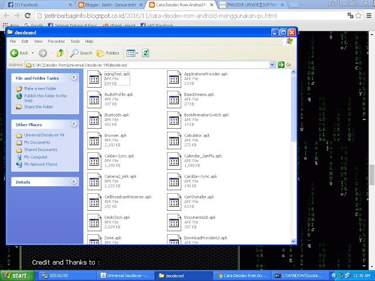Select the Carddav-Sync.apk file icon
This screenshot has height=281, width=375.
pos(174,181)
